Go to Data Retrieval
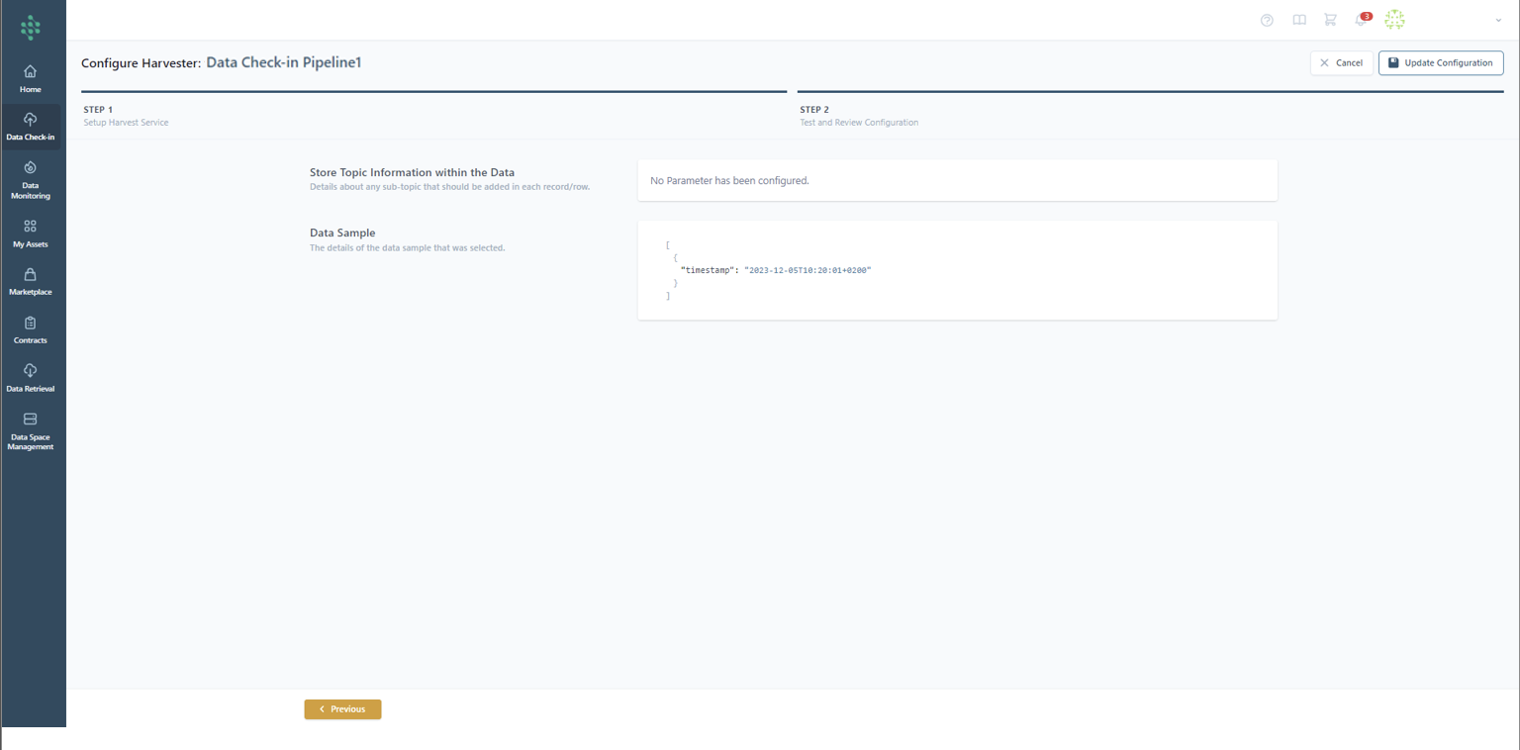Screen dimensions: 1520x750 pos(31,378)
